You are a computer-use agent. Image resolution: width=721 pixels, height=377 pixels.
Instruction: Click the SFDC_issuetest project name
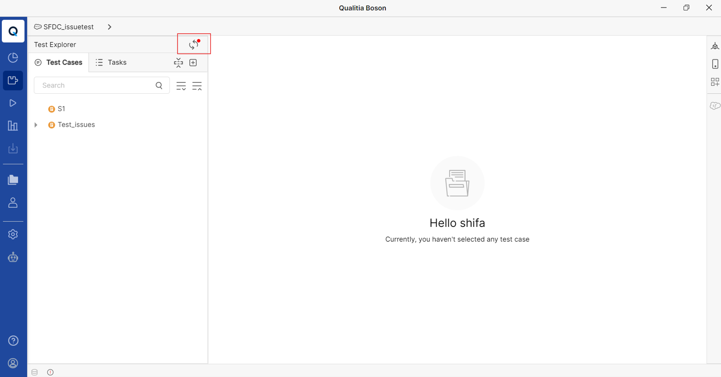(x=68, y=27)
